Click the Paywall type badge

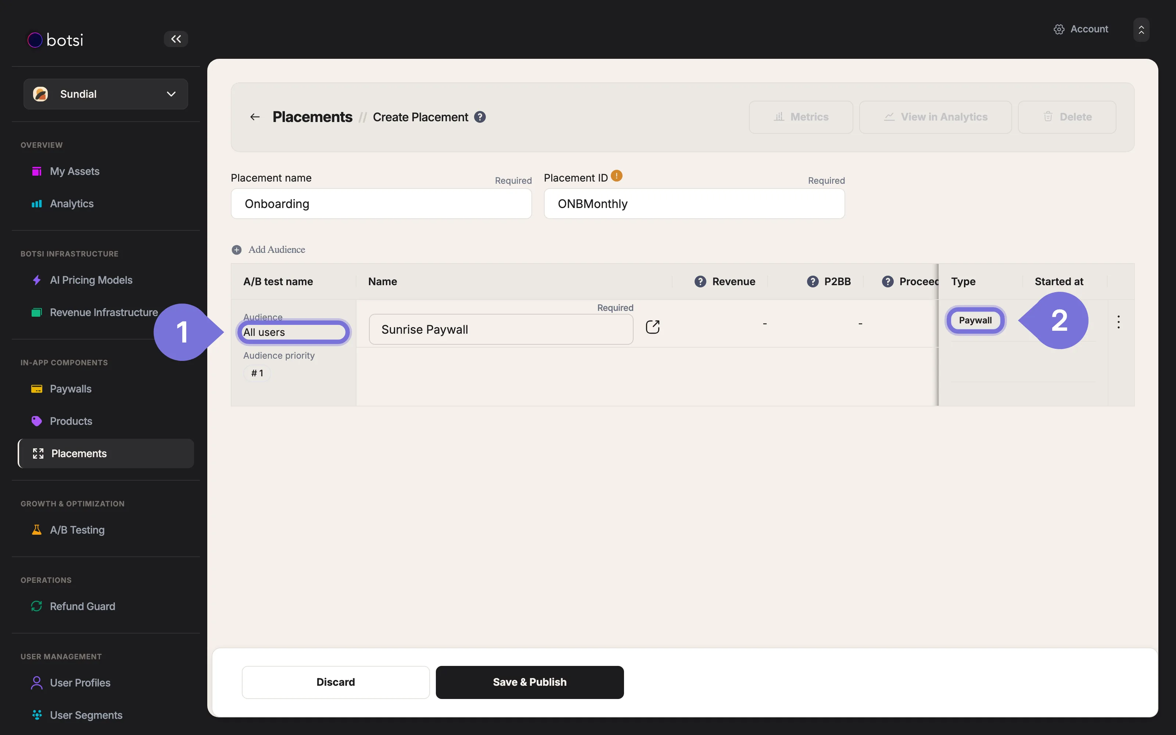975,320
